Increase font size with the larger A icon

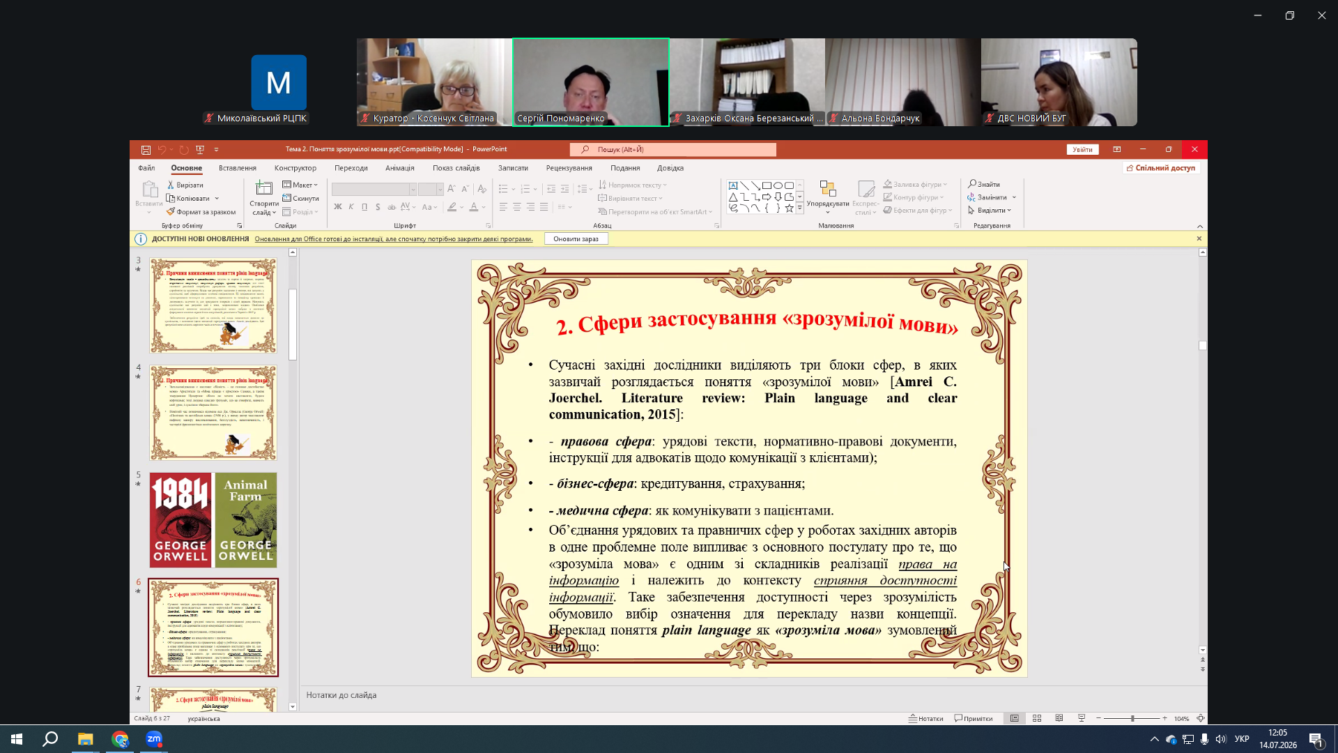pyautogui.click(x=452, y=189)
